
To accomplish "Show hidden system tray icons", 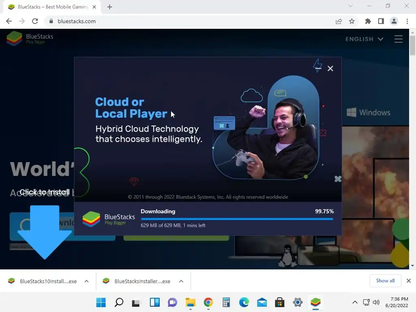I will (355, 302).
